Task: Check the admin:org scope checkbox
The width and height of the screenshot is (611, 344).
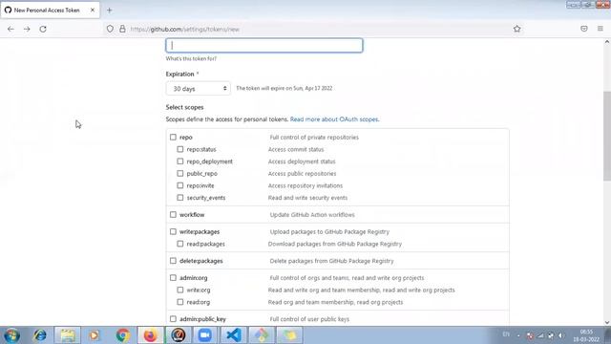Action: click(x=173, y=278)
